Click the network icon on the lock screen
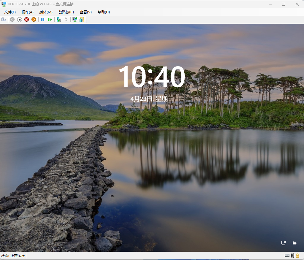This screenshot has height=260, width=304. [x=284, y=243]
